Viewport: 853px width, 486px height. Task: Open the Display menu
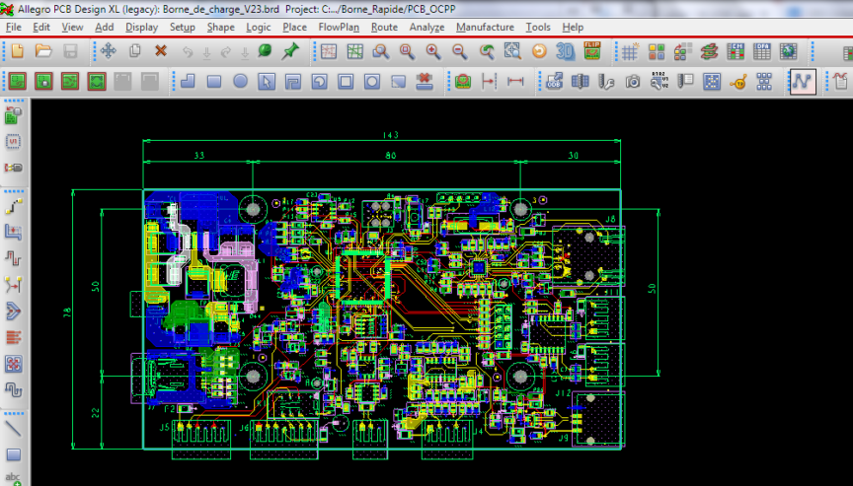point(141,28)
